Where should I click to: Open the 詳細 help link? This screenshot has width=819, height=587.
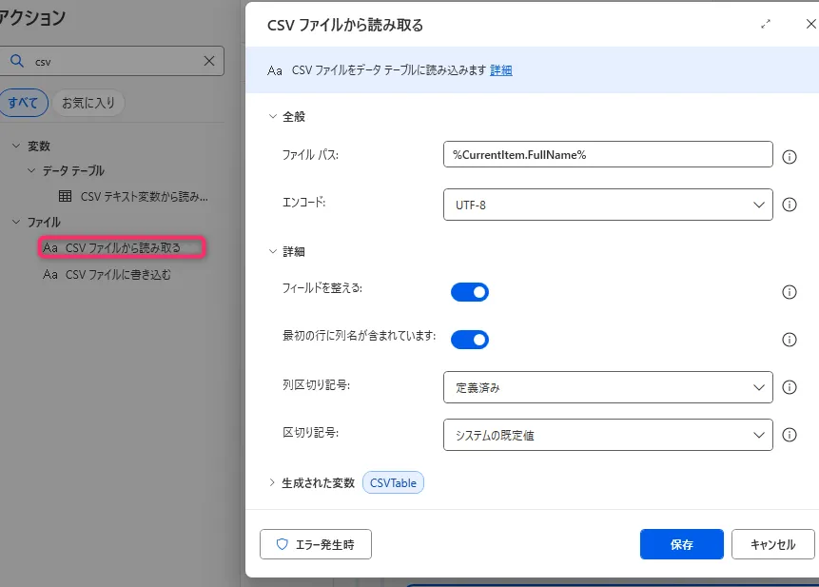point(501,70)
